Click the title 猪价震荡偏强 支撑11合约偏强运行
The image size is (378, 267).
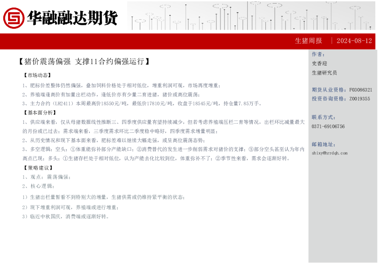(84, 61)
